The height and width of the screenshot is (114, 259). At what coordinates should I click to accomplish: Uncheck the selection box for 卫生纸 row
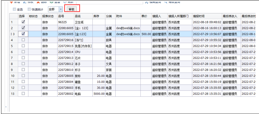point(23,22)
